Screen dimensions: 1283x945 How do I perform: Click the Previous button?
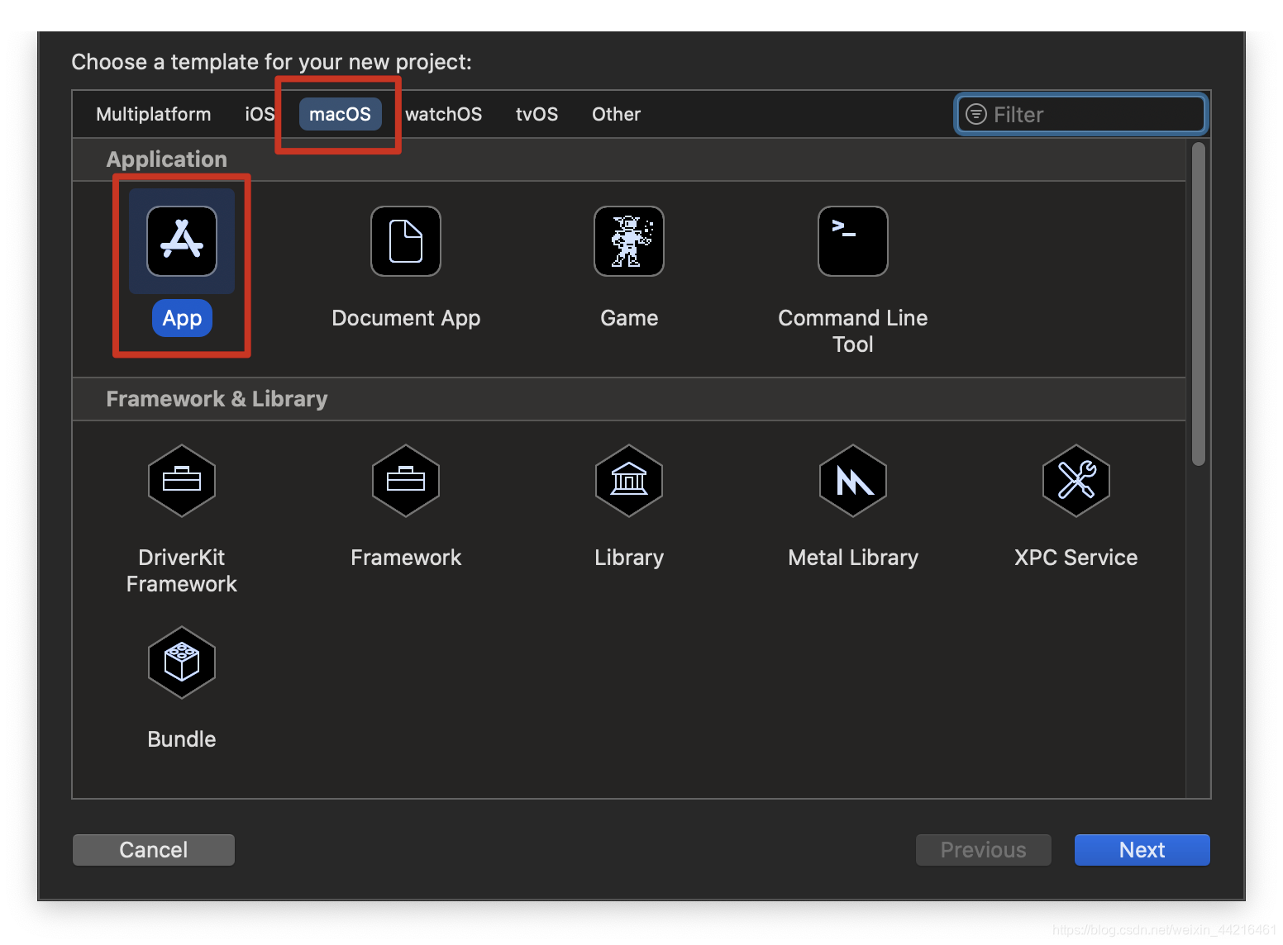(984, 850)
